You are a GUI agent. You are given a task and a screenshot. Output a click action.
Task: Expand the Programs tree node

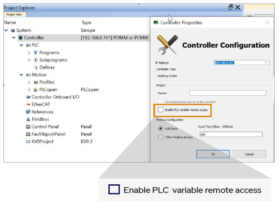point(29,53)
